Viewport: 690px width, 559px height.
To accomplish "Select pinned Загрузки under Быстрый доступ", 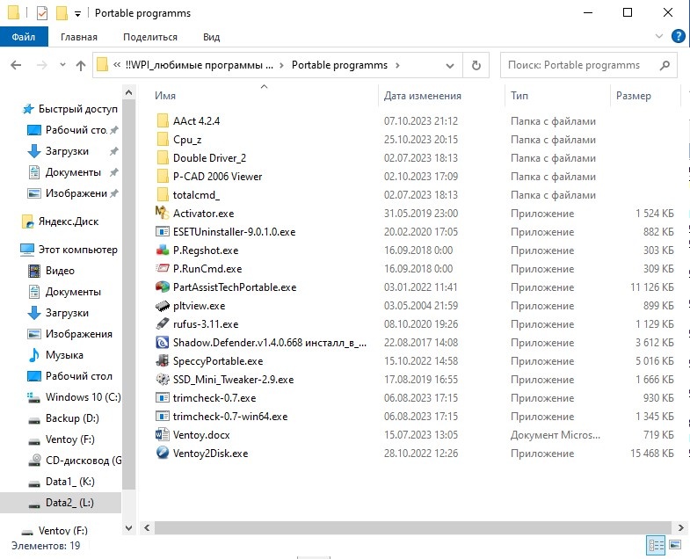I will point(67,151).
